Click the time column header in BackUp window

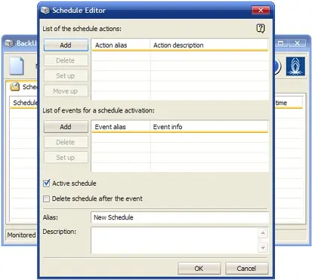coord(288,103)
